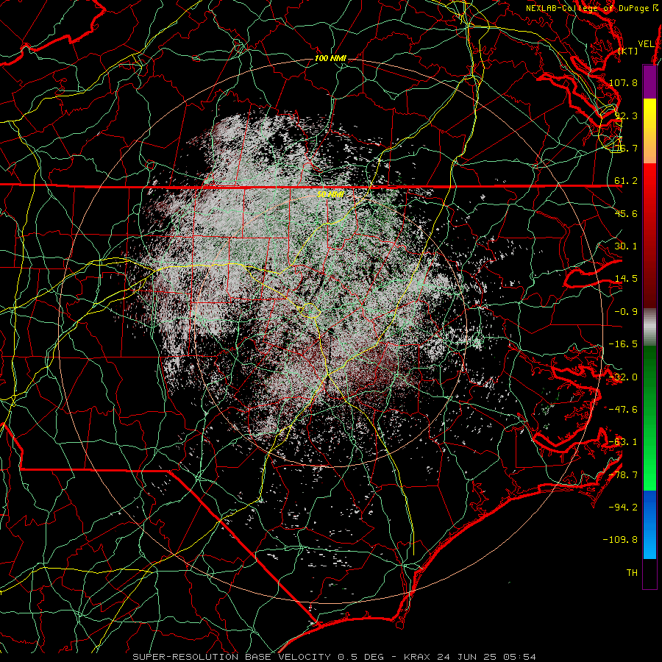662x662 pixels.
Task: Click the -16.5 velocity scale value
Action: 623,344
